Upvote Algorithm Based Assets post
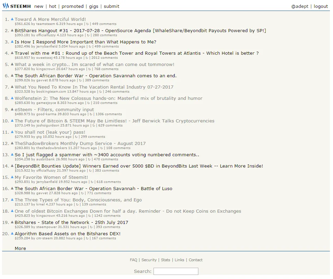 [12, 233]
